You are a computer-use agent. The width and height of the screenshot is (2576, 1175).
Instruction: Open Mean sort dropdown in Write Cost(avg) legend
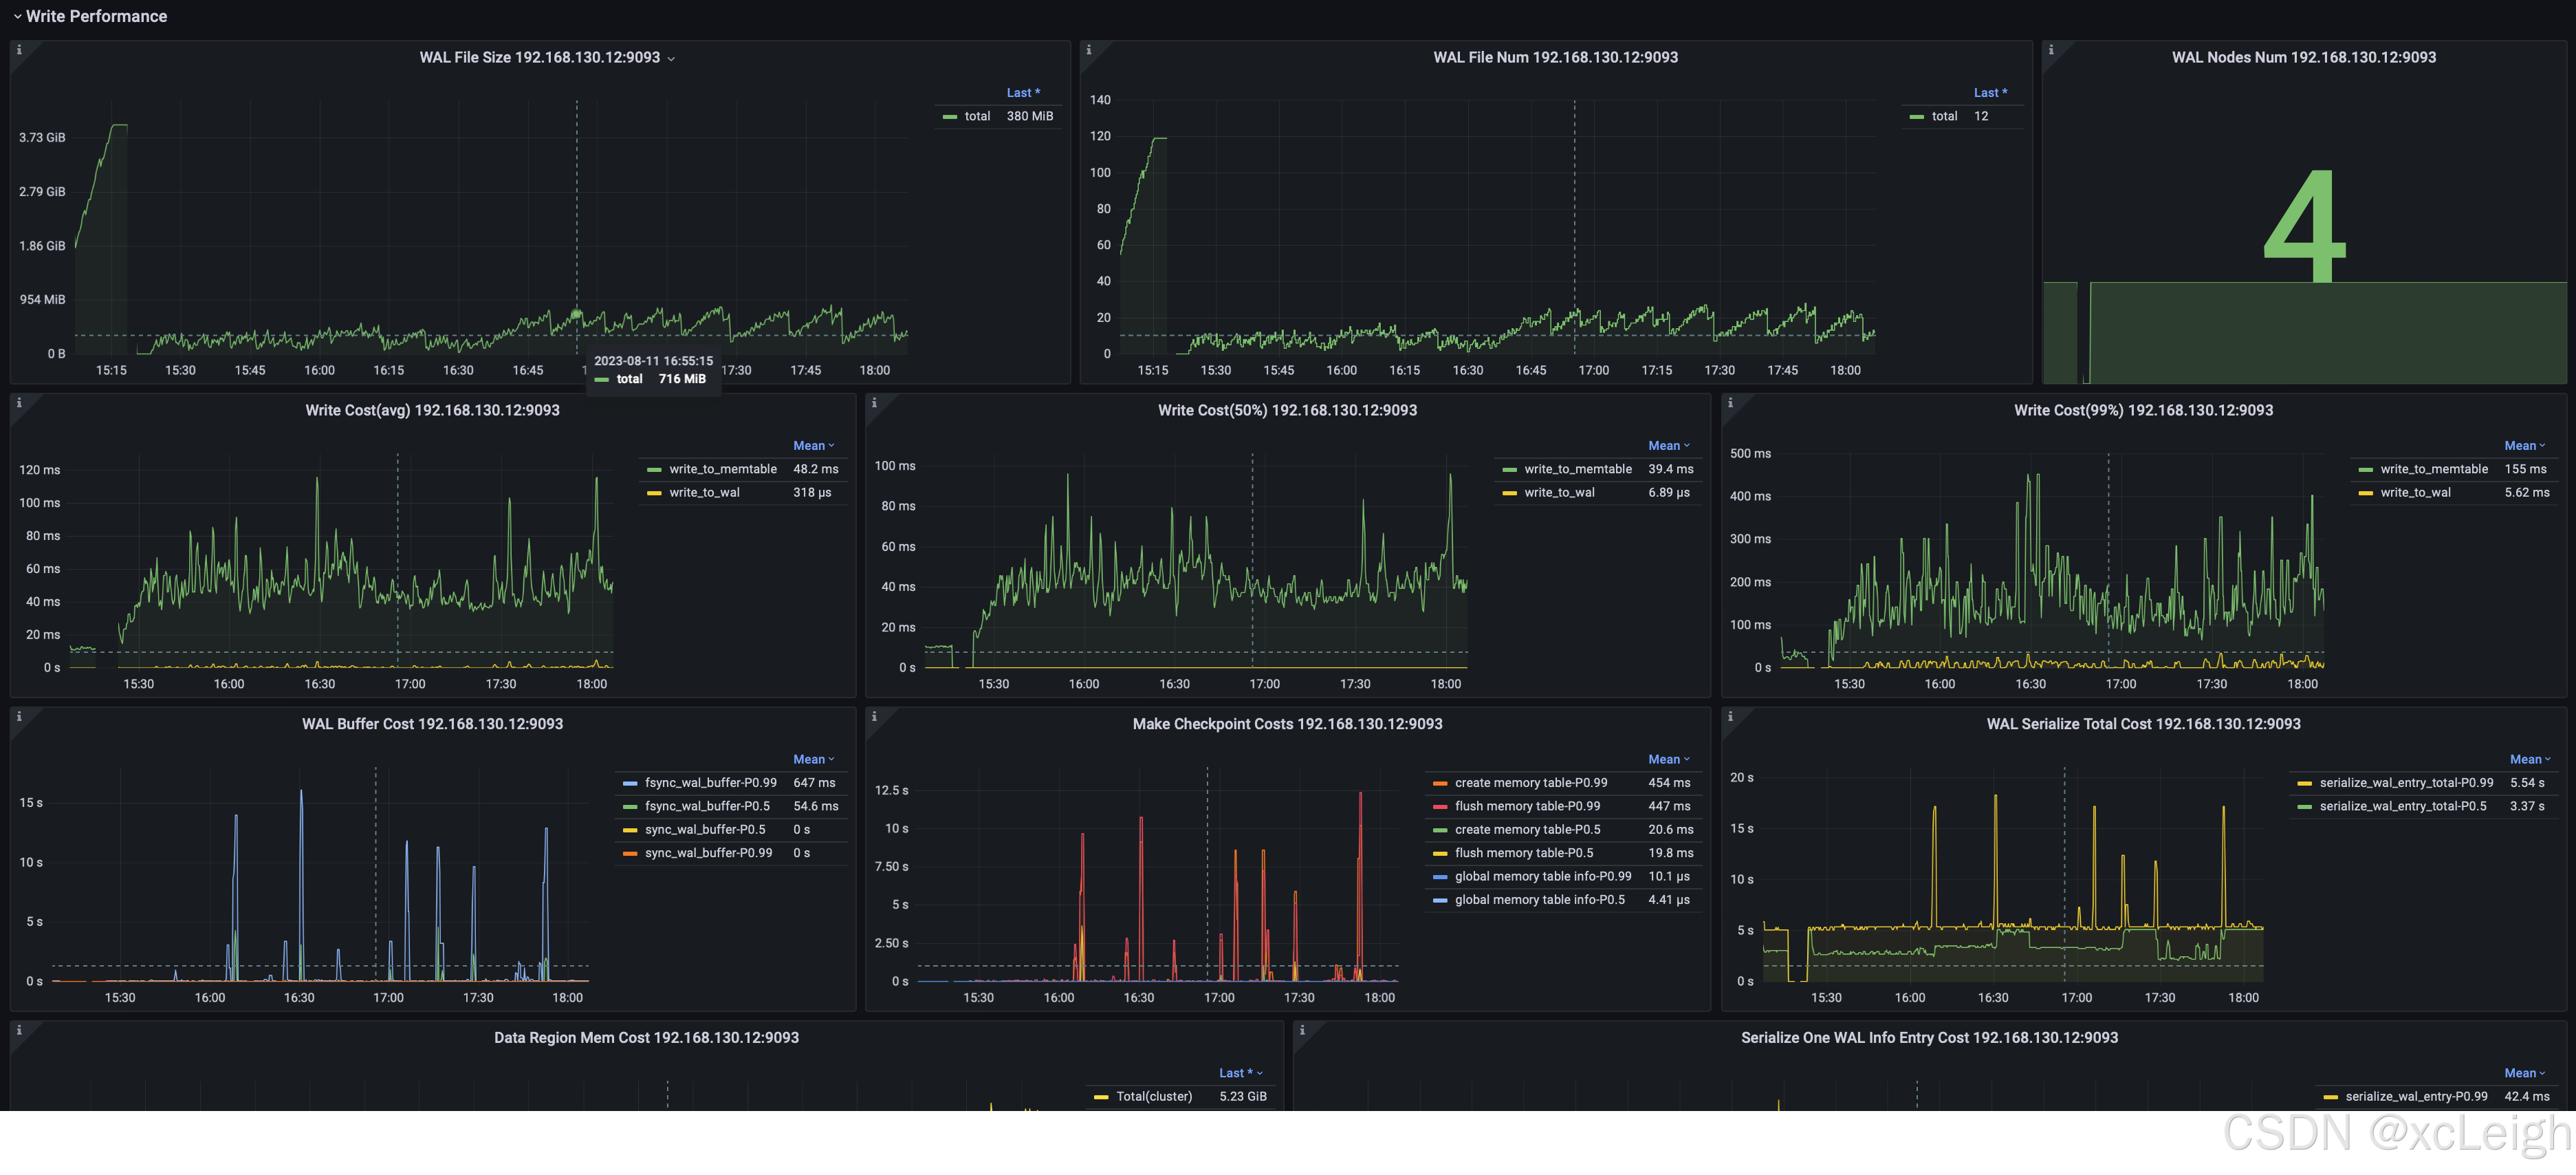pyautogui.click(x=813, y=446)
